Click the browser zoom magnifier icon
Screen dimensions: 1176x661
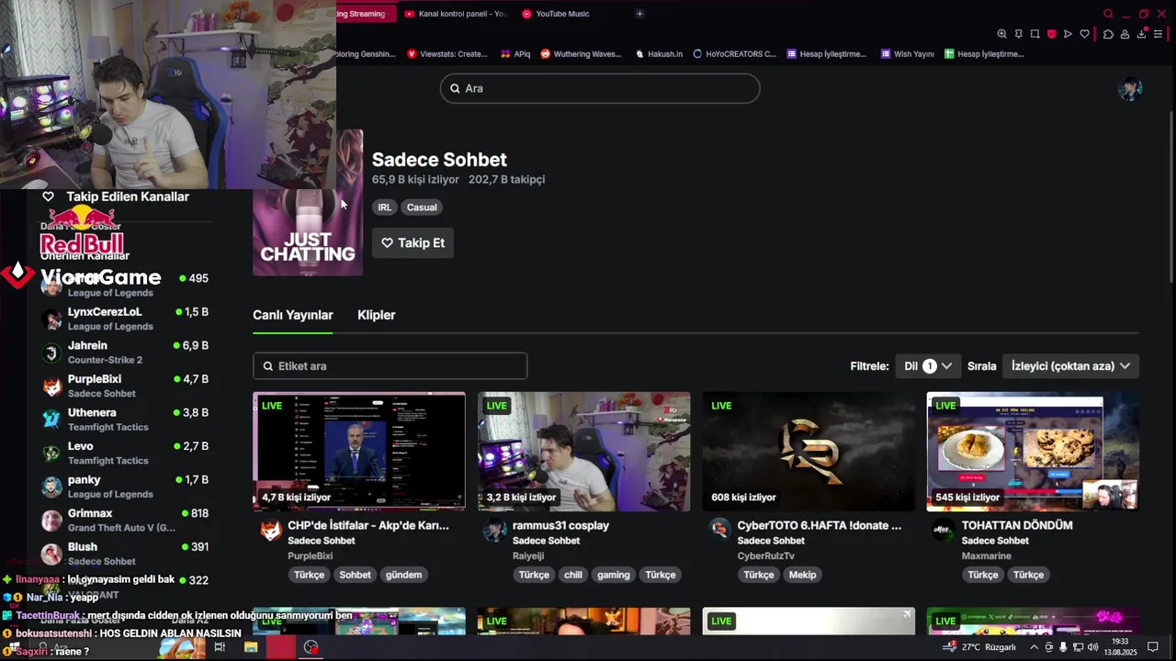(1001, 34)
